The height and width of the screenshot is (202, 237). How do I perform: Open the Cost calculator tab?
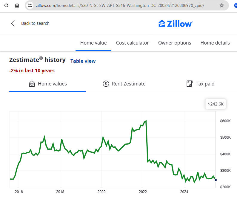coord(132,43)
